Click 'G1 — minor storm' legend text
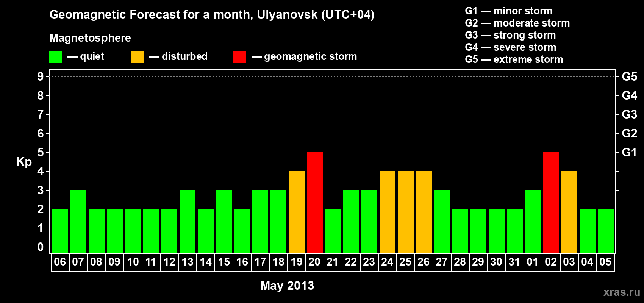 pyautogui.click(x=509, y=11)
